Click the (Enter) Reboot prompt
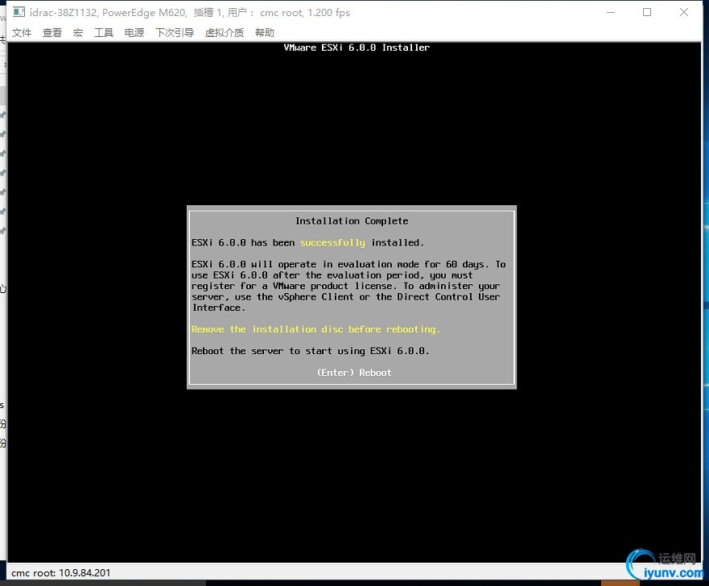 coord(354,373)
